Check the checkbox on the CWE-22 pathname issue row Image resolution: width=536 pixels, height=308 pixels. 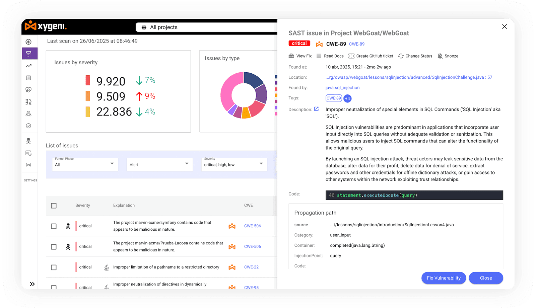(54, 267)
